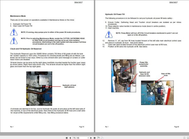The height and width of the screenshot is (139, 189).
Task: Click the previous view icon after navigation arrows
Action: [99, 138]
